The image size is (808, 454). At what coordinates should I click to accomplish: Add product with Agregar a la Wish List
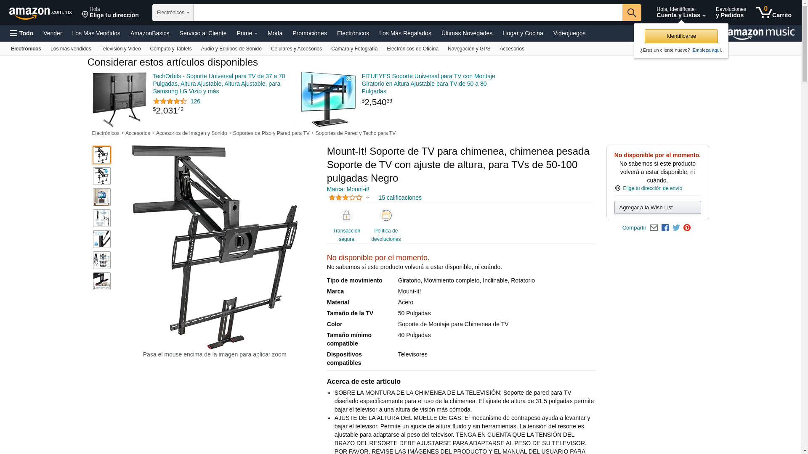657,207
